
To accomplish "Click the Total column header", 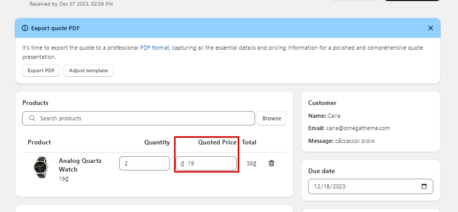I will point(249,142).
